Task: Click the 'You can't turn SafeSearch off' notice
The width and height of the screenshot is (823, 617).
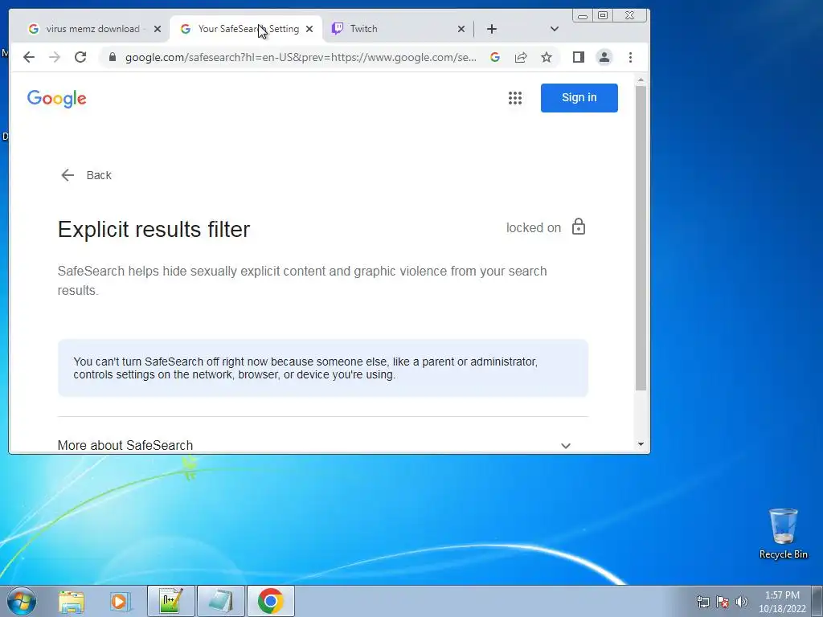Action: pos(323,368)
